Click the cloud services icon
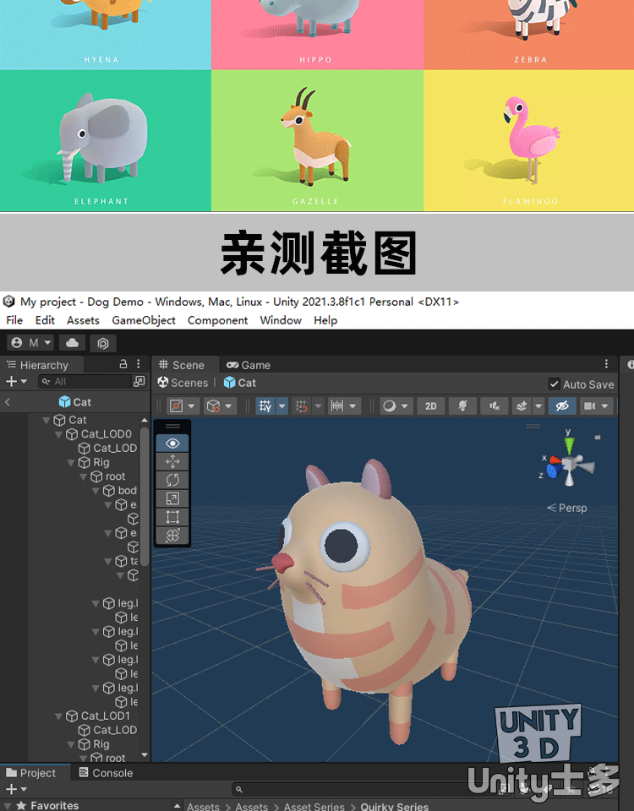 [72, 343]
